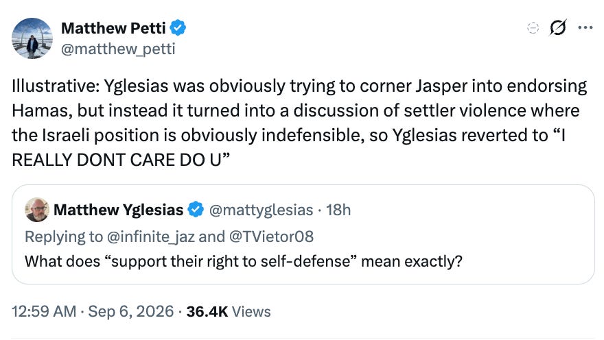
Task: Click the verified badge next to Matthew Yglesias
Action: (x=196, y=210)
